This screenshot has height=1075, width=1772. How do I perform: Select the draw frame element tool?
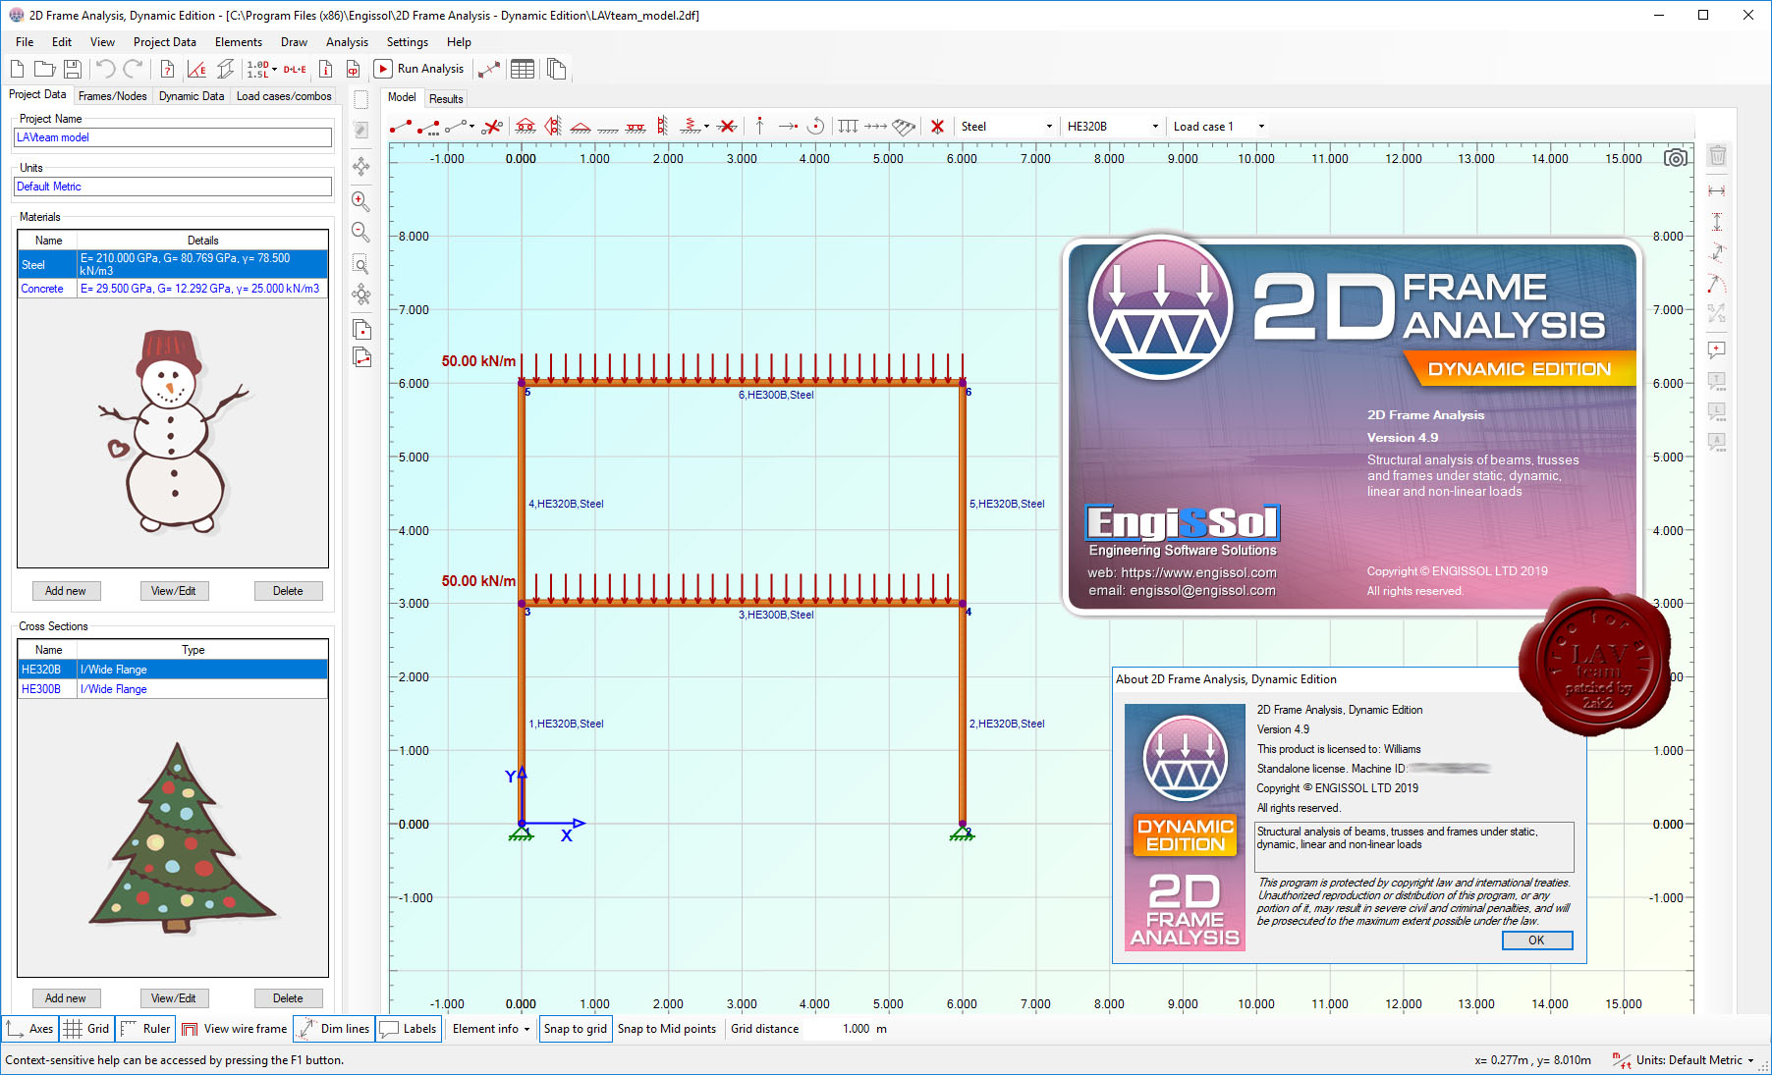[401, 127]
